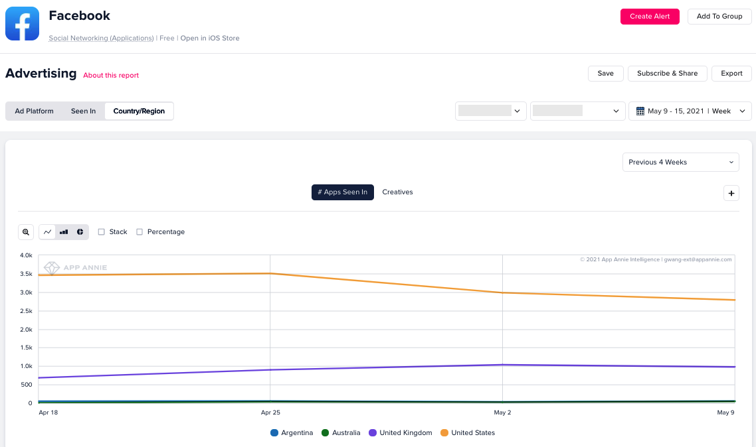Switch to pie chart view

pyautogui.click(x=80, y=232)
